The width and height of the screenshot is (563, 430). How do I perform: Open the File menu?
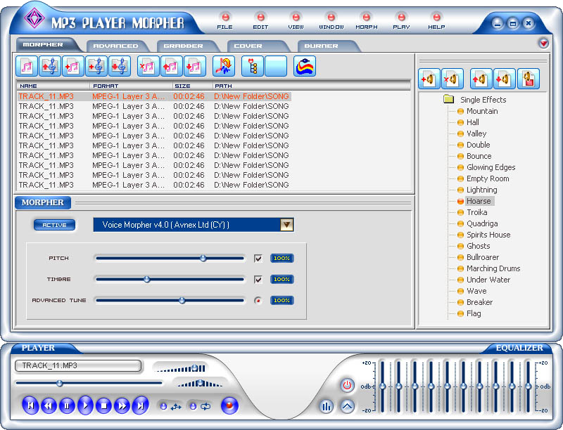(225, 21)
